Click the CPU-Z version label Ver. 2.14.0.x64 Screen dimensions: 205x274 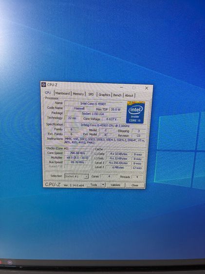click(74, 185)
